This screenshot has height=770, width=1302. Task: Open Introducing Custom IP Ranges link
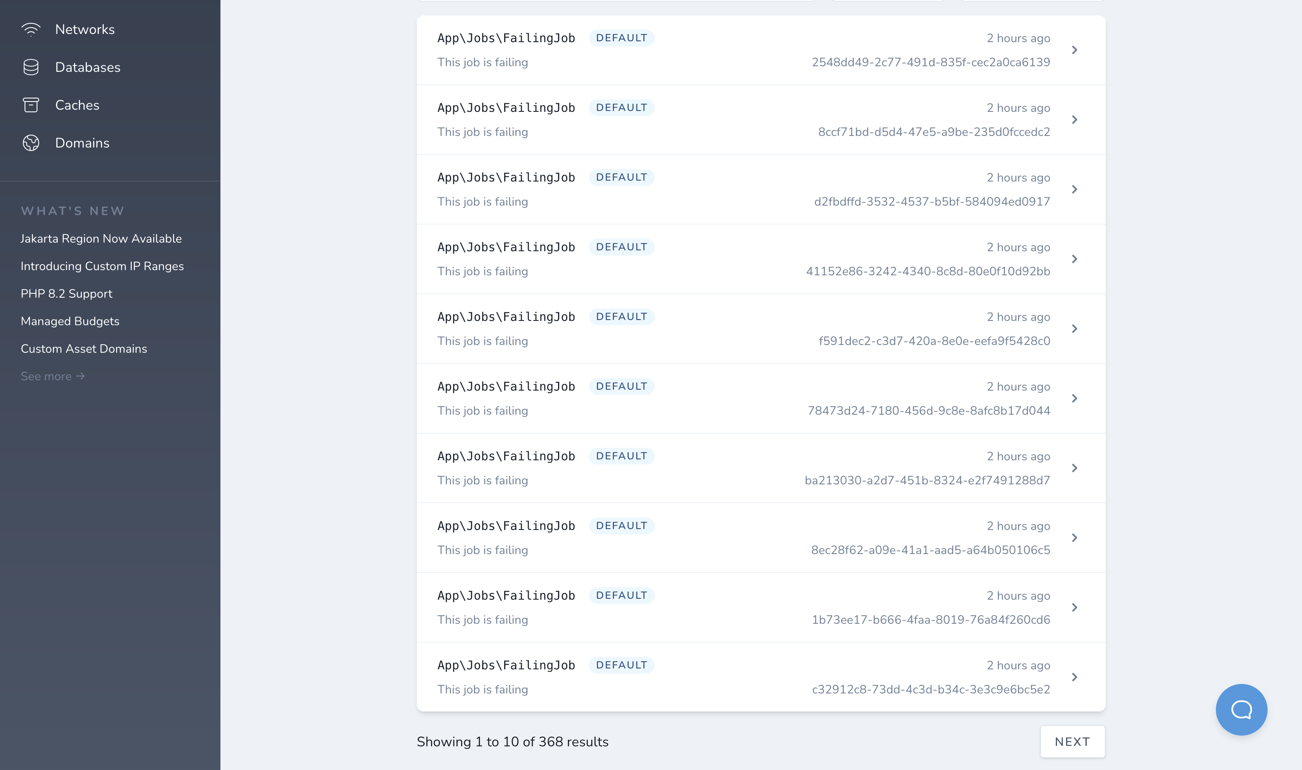(102, 266)
